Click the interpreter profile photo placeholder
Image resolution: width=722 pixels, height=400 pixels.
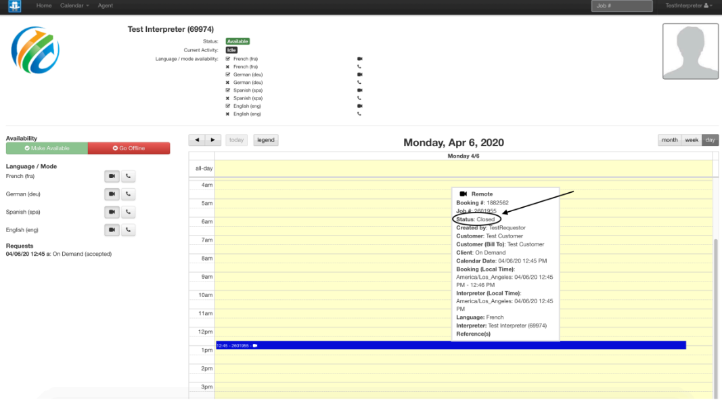[x=690, y=51]
